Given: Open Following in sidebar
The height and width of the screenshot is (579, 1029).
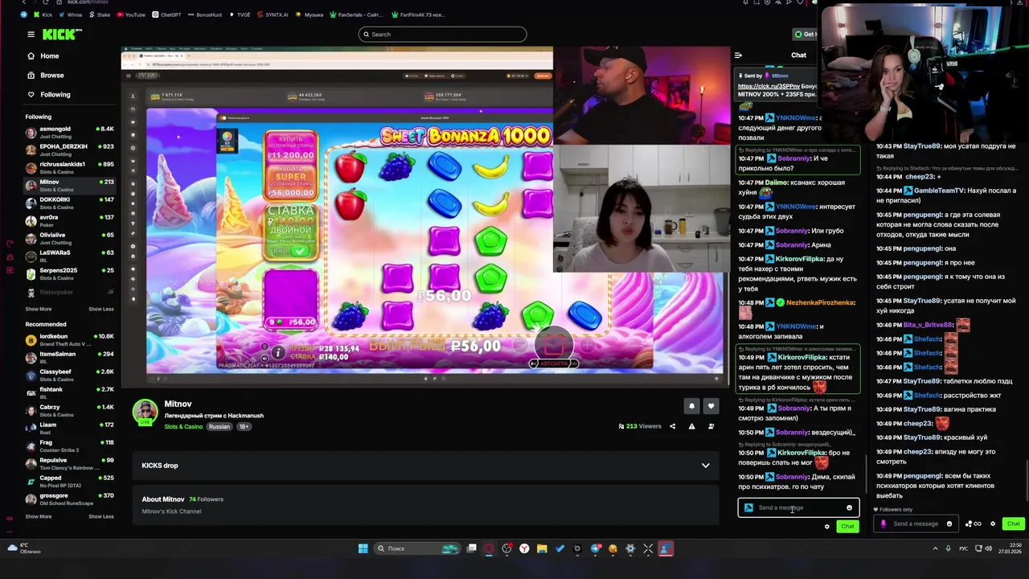Looking at the screenshot, I should (x=55, y=95).
